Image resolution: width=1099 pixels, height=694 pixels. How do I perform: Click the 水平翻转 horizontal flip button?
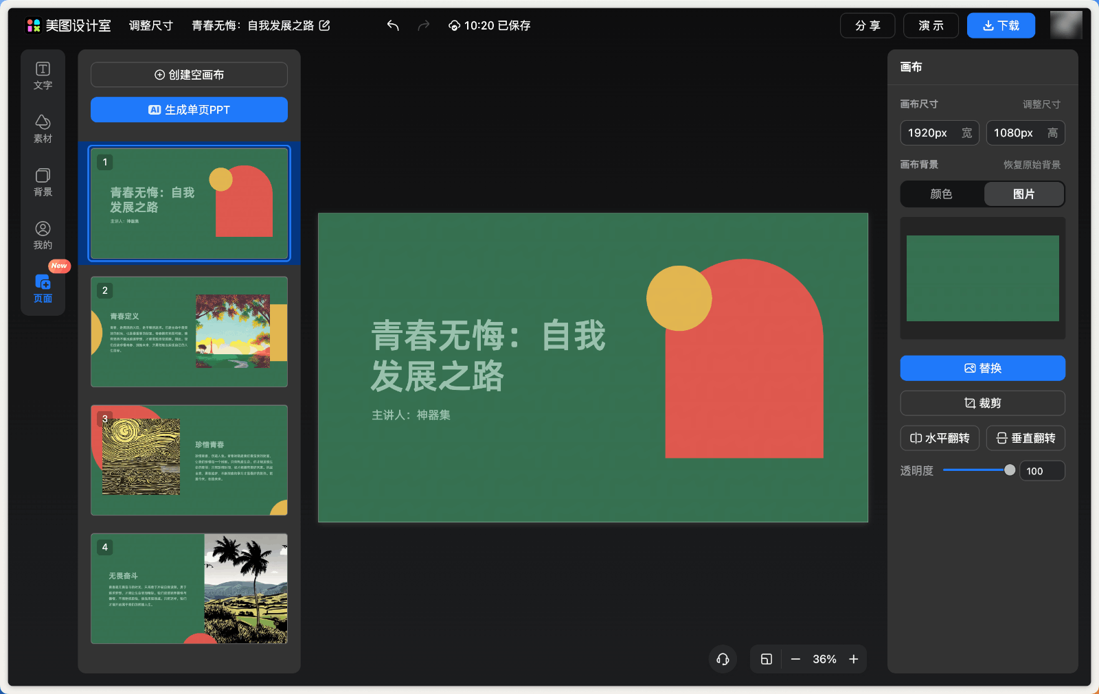click(x=940, y=438)
